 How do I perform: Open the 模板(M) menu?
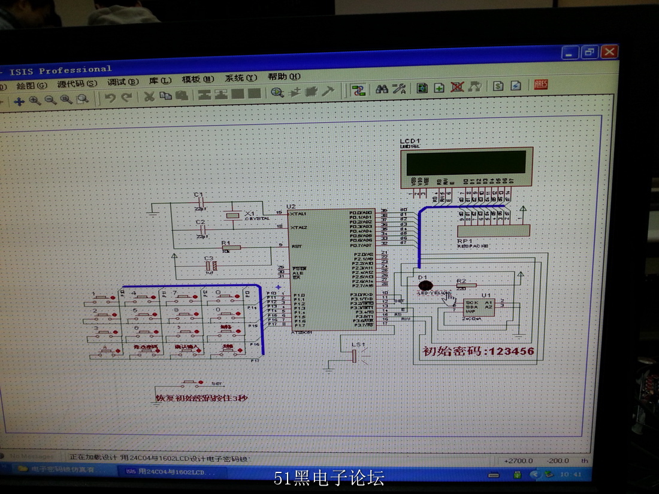tap(198, 80)
